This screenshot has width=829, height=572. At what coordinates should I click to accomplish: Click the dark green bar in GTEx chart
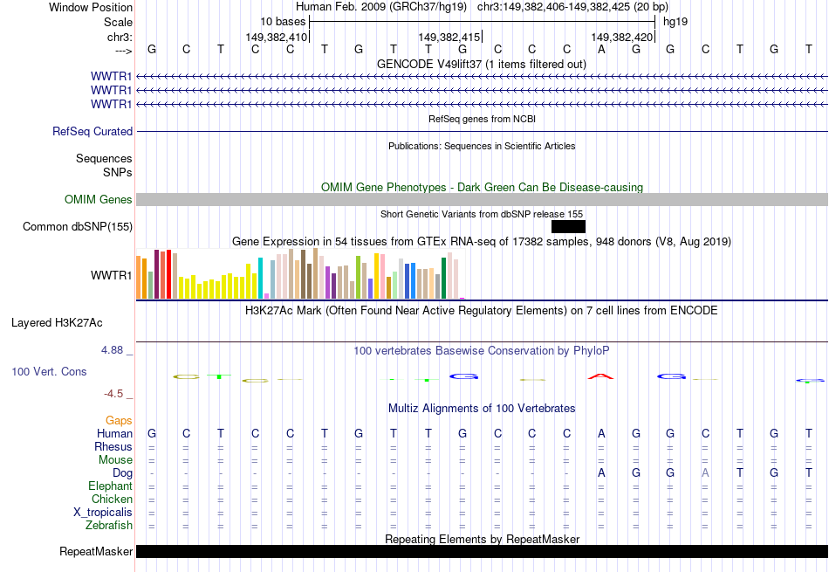(x=443, y=279)
